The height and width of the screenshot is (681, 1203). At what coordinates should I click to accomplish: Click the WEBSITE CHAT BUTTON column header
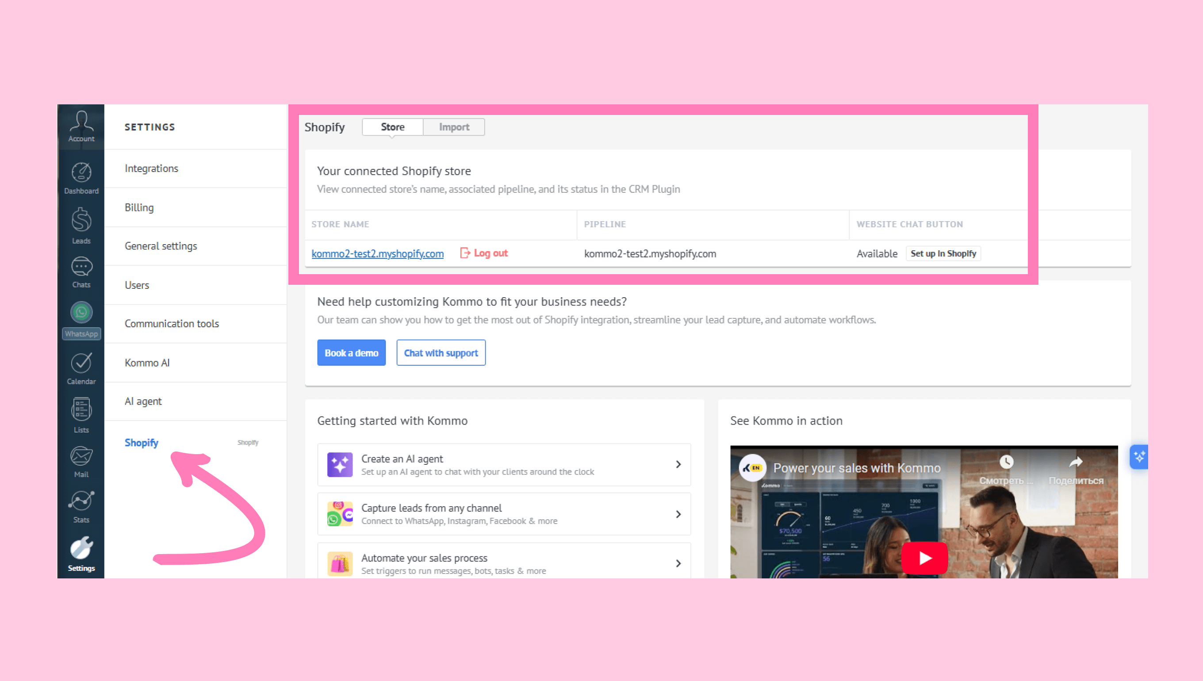[x=910, y=225]
